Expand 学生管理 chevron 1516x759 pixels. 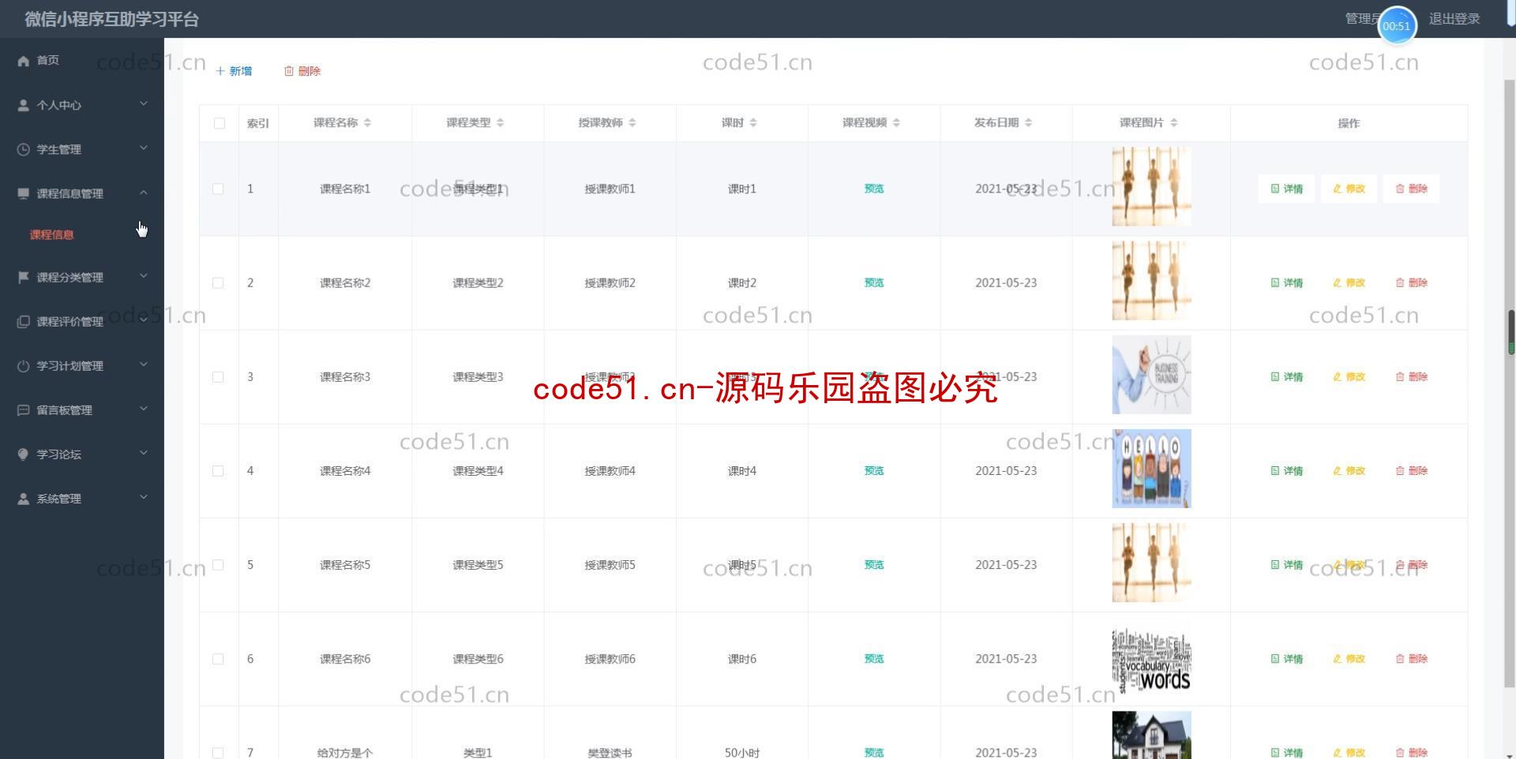click(144, 148)
